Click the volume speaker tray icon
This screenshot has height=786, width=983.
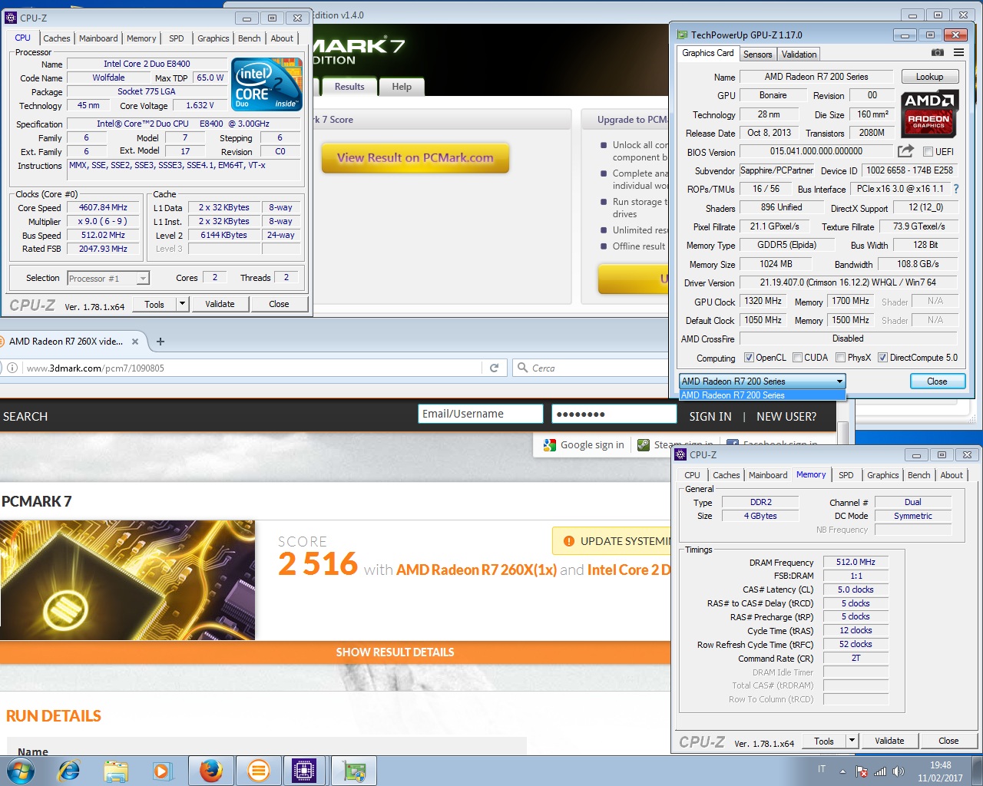(x=899, y=771)
